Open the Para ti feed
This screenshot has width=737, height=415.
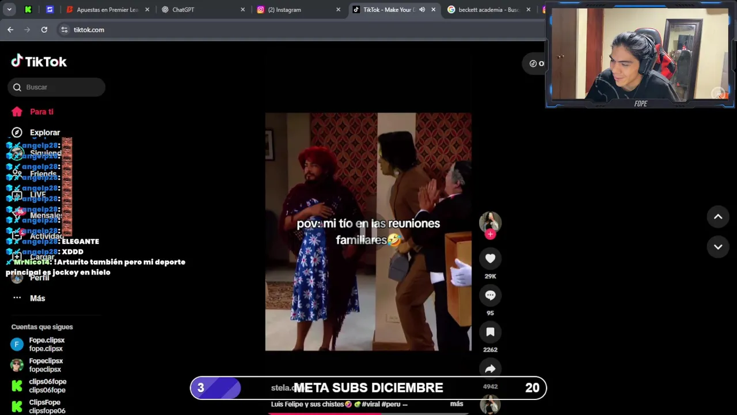coord(41,112)
